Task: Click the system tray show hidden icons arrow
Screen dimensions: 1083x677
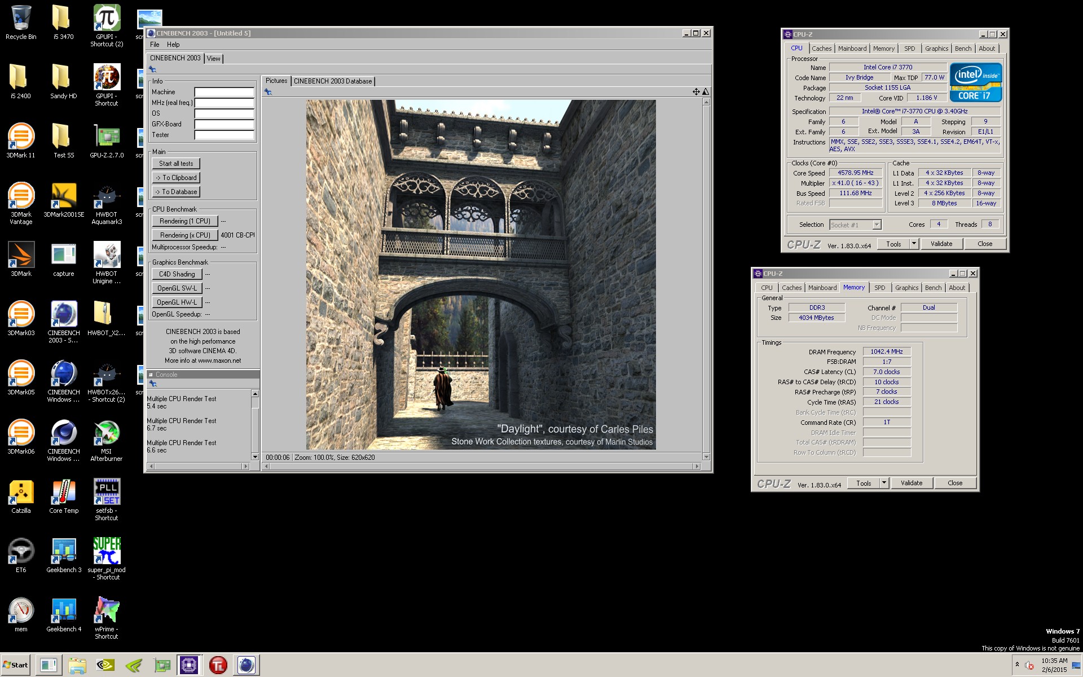Action: pos(1017,665)
